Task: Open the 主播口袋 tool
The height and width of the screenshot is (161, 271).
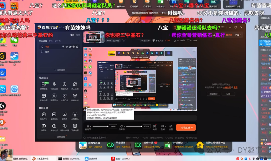Action: point(64,98)
